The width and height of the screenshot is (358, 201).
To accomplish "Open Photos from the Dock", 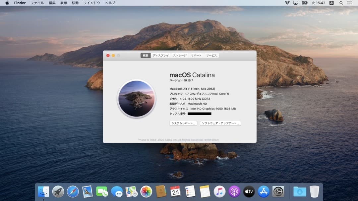I will [146, 191].
